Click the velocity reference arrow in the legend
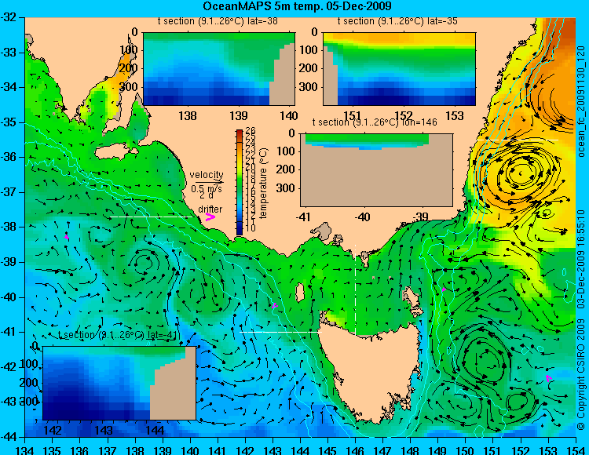 [x=209, y=182]
